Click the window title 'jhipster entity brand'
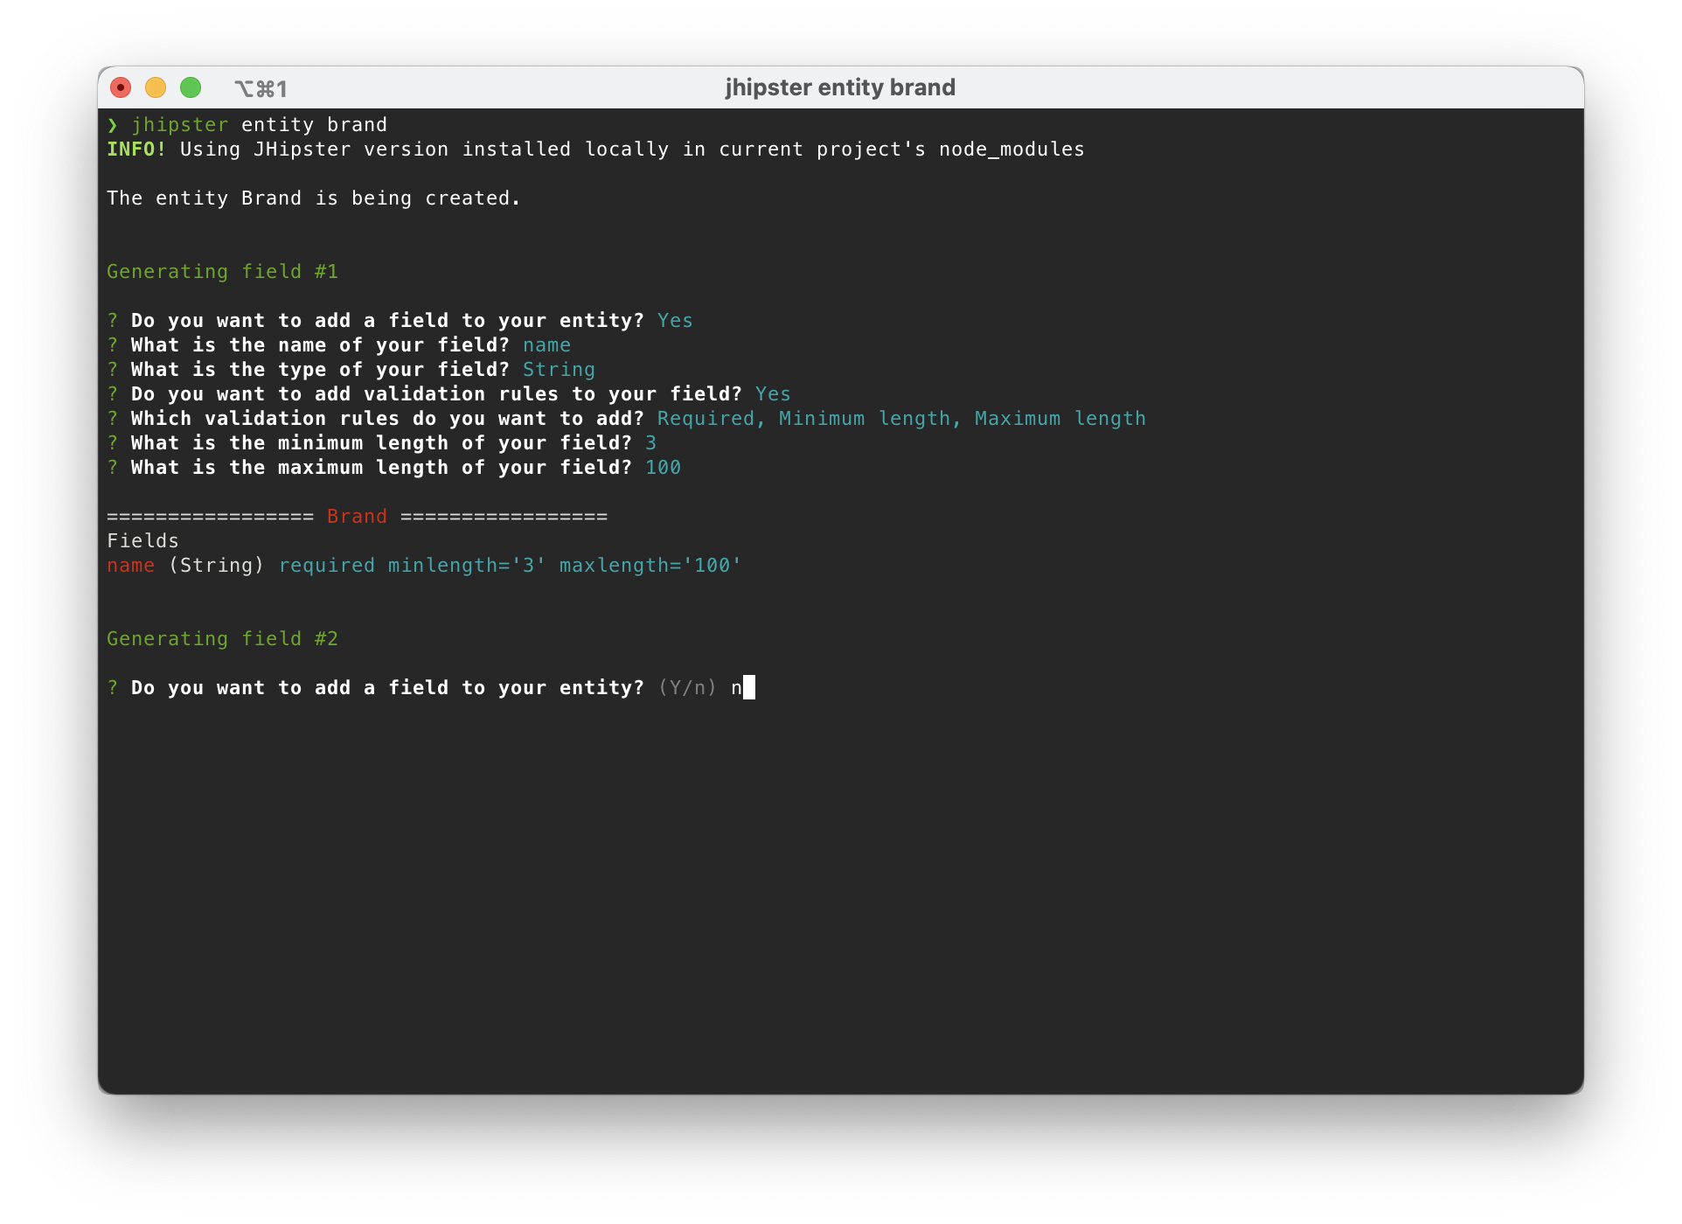1682x1224 pixels. coord(840,87)
